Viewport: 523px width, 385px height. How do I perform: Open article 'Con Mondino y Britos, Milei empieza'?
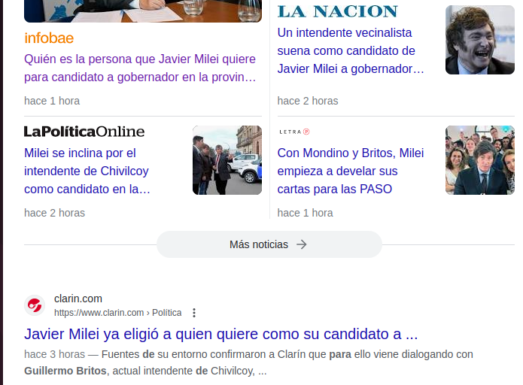(x=351, y=171)
